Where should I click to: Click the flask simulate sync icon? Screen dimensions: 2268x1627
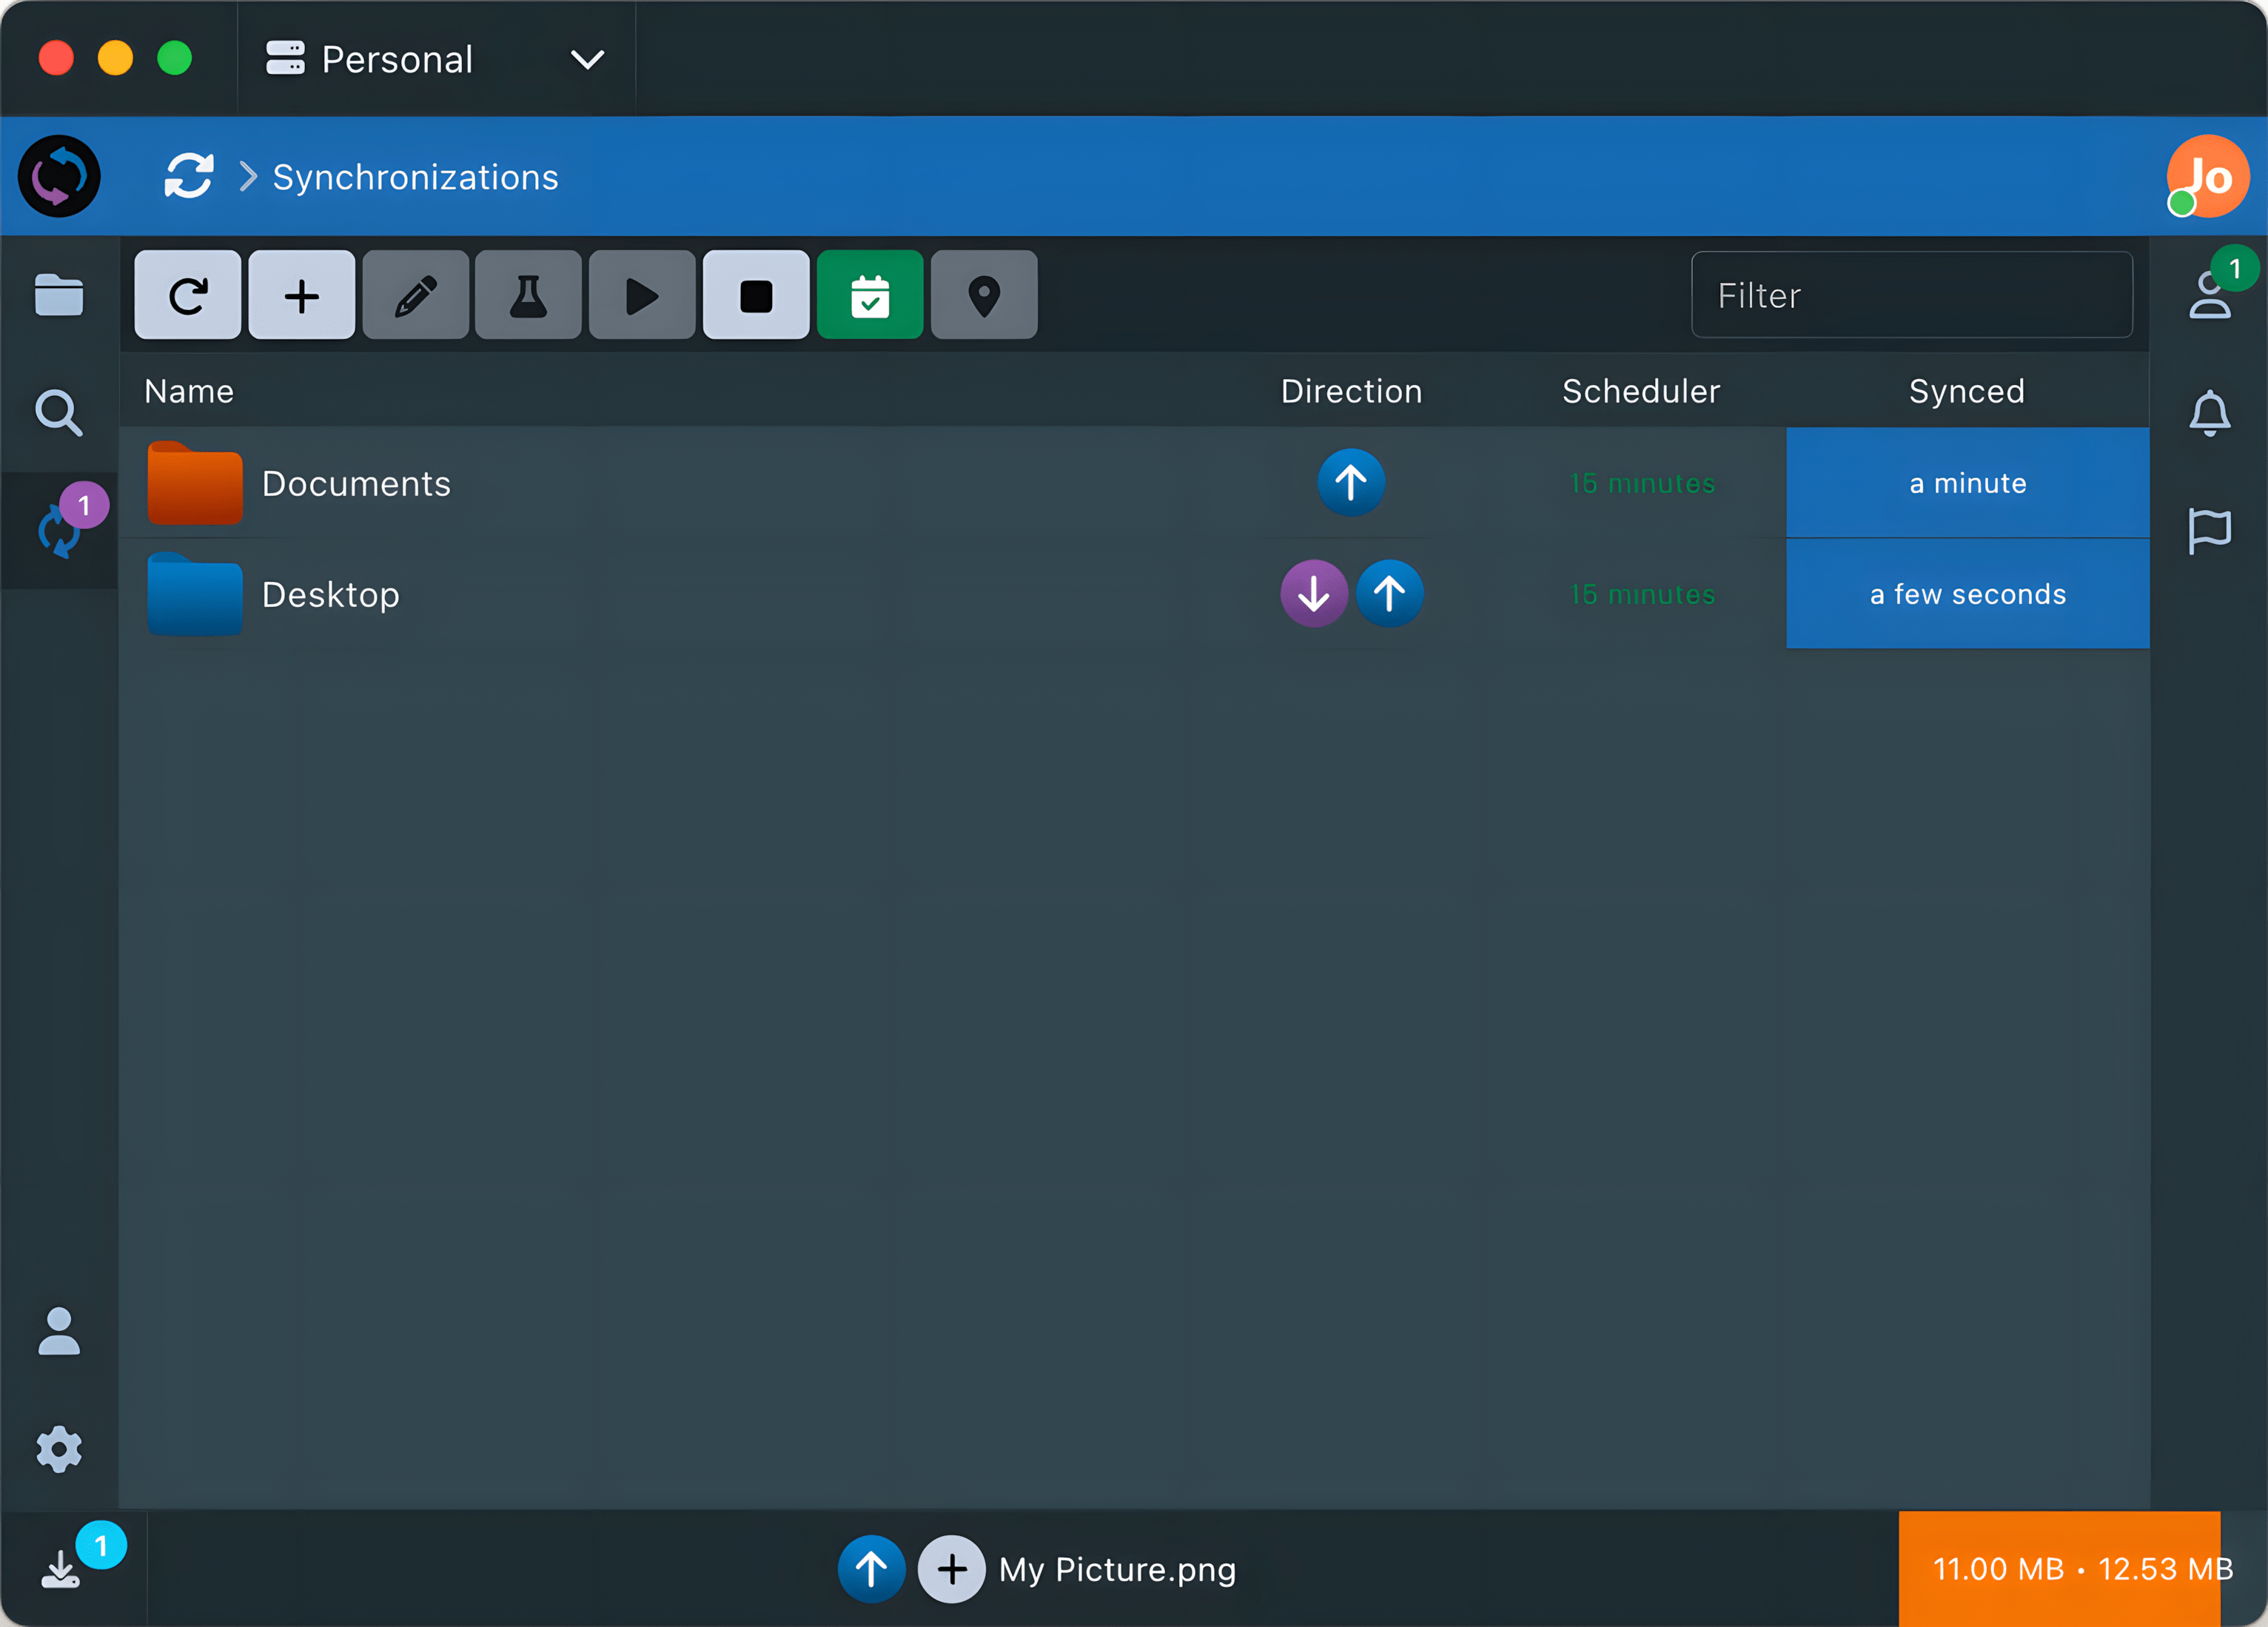528,295
